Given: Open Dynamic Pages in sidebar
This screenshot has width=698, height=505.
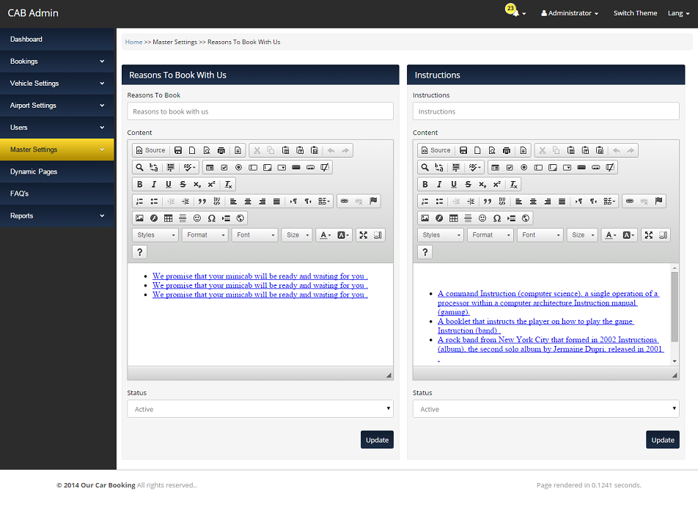Looking at the screenshot, I should [57, 172].
